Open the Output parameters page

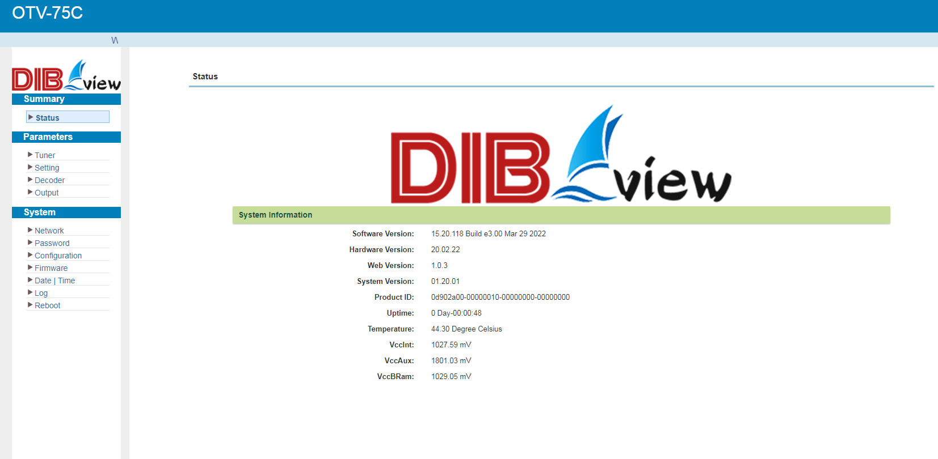47,193
